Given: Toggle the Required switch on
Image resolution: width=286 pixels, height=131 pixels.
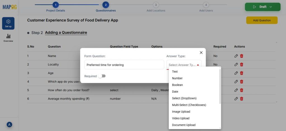Looking at the screenshot, I should (102, 76).
